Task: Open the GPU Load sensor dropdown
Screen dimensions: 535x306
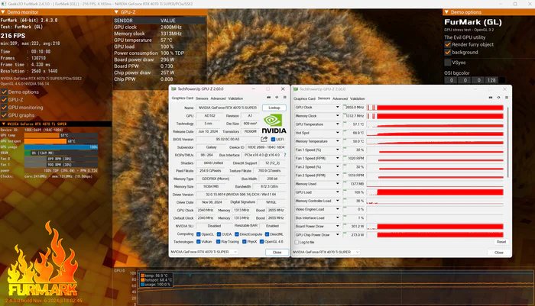Action: coord(338,192)
